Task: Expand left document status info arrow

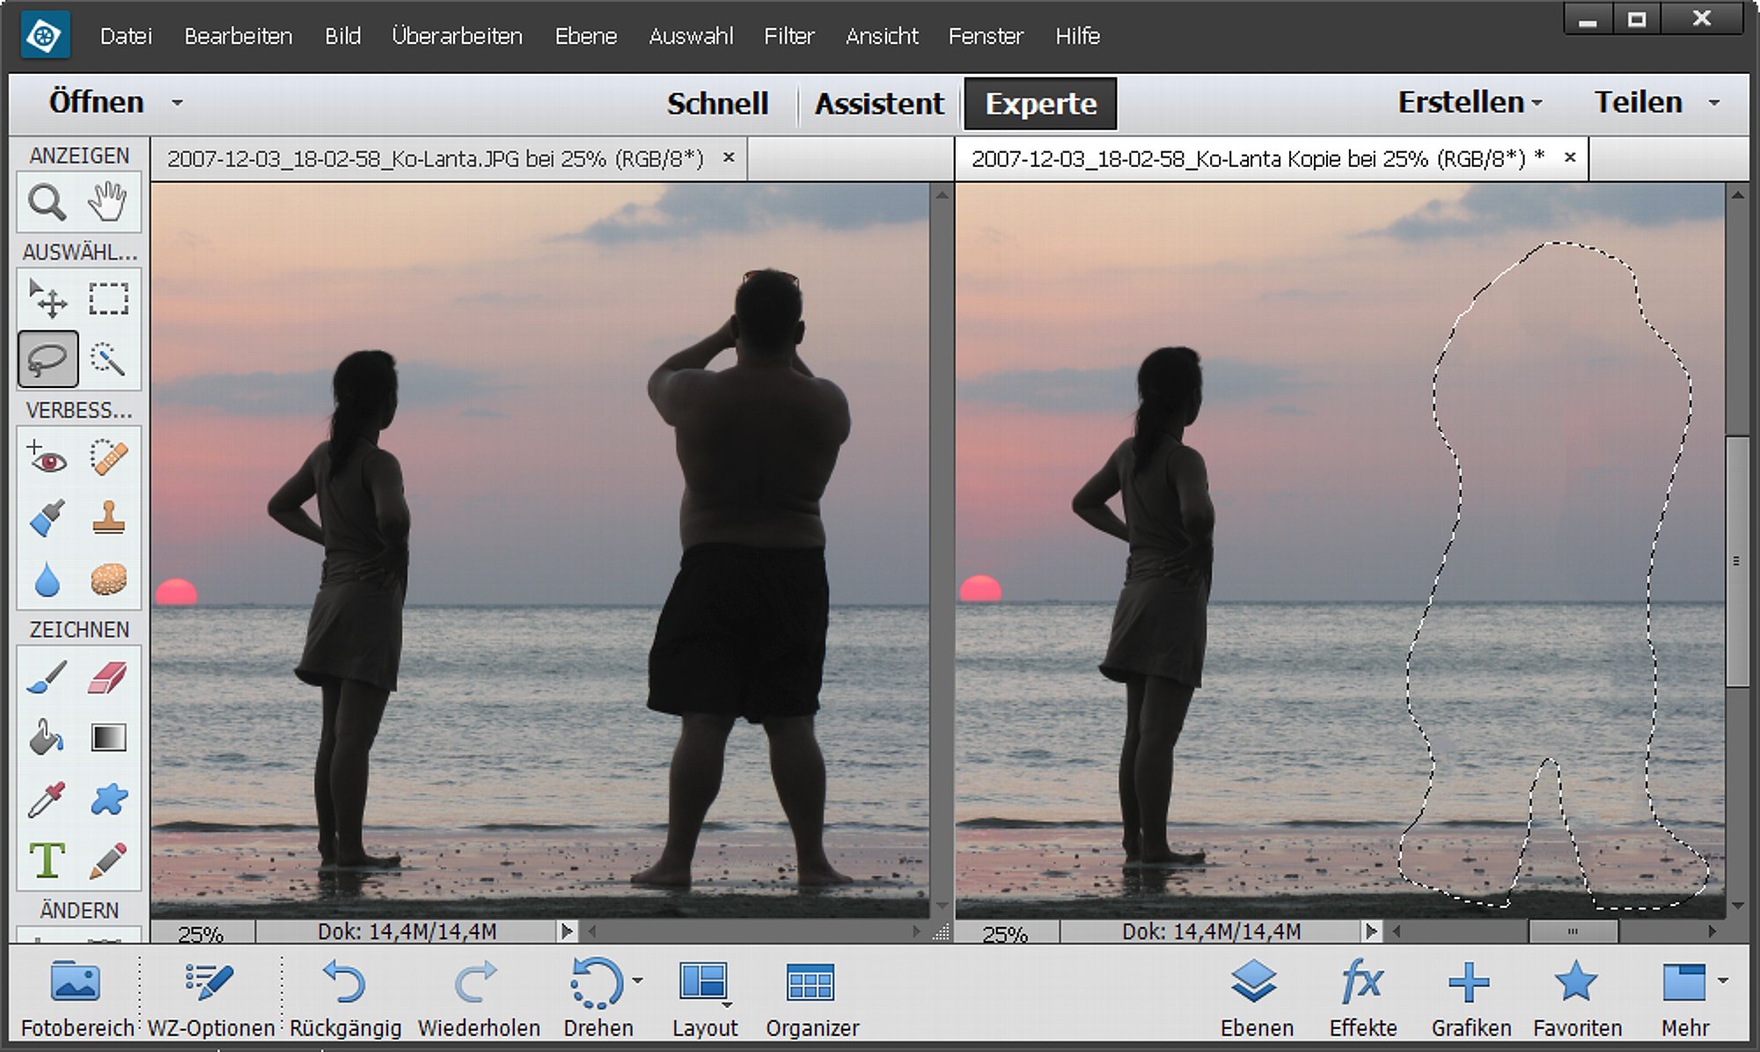Action: click(567, 931)
